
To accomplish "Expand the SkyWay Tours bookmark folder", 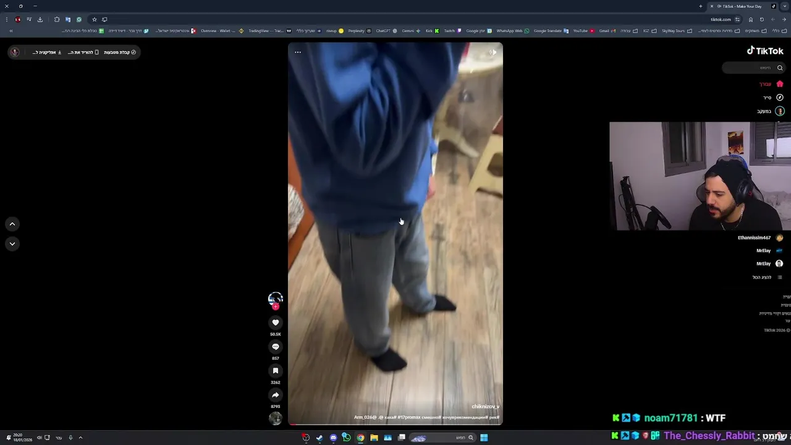I will [676, 31].
